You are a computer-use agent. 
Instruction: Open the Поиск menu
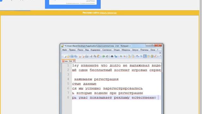[80, 50]
